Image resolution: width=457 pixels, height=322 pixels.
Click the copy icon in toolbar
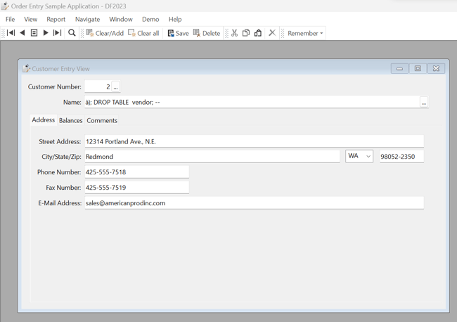[x=246, y=33]
